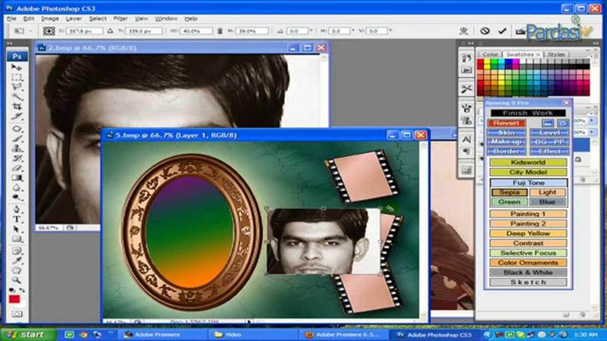Image resolution: width=607 pixels, height=341 pixels.
Task: Select the Zoom magnifier tool
Action: tap(17, 280)
